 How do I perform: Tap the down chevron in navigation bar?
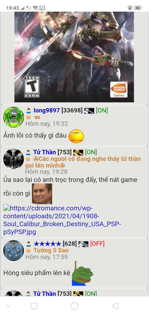[8, 306]
